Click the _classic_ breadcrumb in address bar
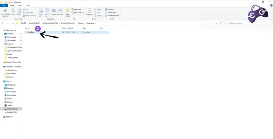Screen dimensions: 273x139 [81, 23]
